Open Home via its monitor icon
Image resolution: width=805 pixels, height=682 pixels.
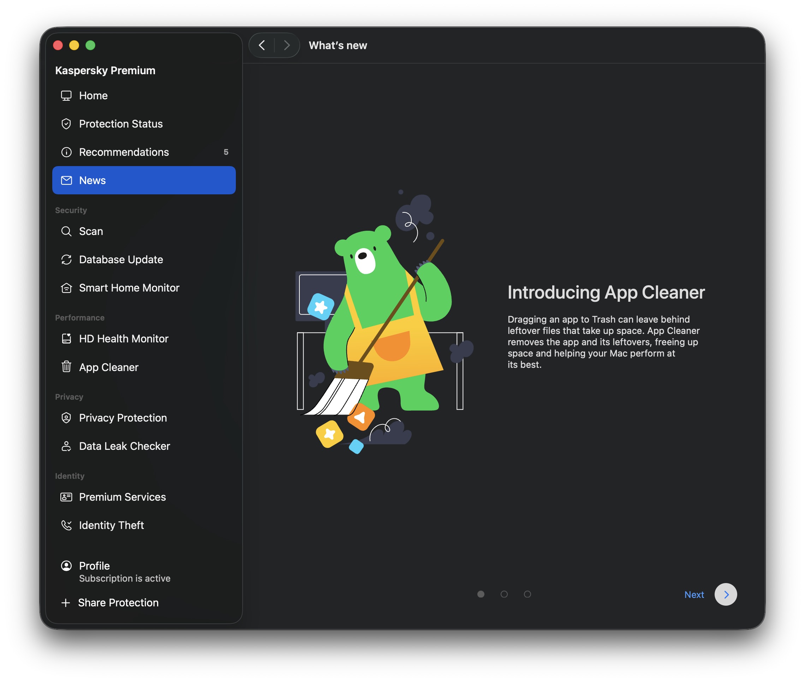coord(66,95)
